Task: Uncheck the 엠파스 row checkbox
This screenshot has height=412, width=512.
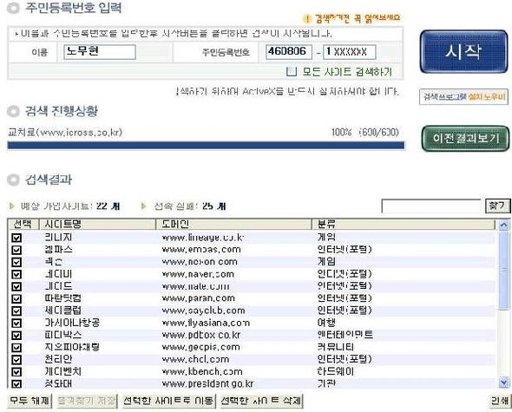Action: pyautogui.click(x=16, y=250)
